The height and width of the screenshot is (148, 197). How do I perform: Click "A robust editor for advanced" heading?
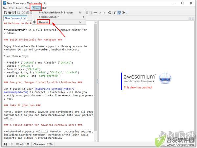pos(43,125)
